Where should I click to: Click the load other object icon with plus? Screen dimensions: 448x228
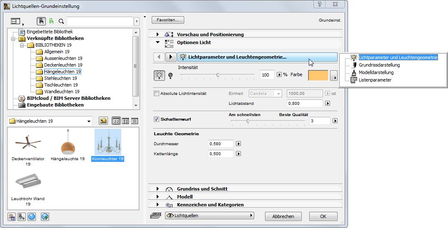click(22, 217)
